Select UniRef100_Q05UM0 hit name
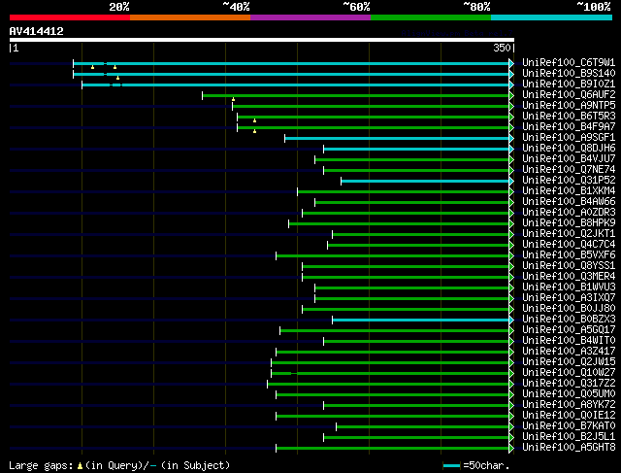Image resolution: width=621 pixels, height=473 pixels. pyautogui.click(x=569, y=394)
